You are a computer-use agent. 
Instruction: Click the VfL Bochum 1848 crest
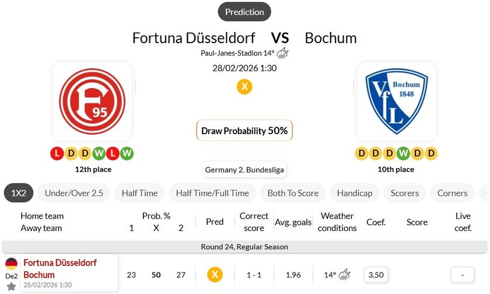[x=396, y=101]
